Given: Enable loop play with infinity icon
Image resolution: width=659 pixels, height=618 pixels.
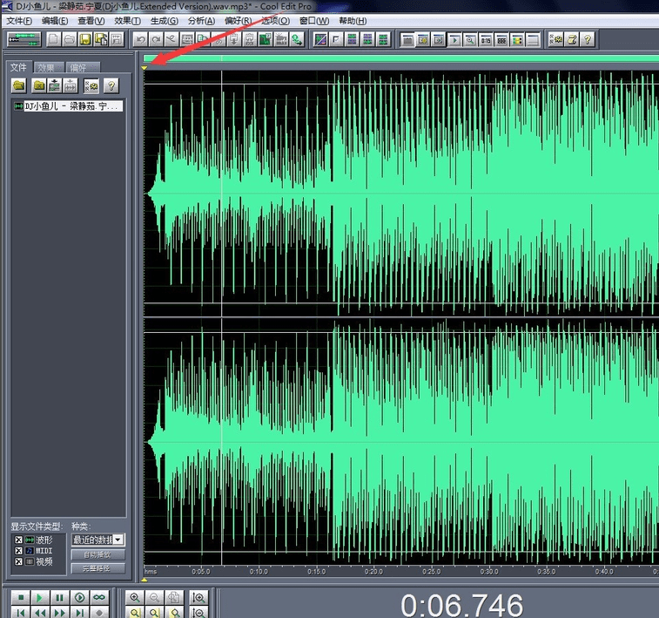Looking at the screenshot, I should (x=99, y=597).
